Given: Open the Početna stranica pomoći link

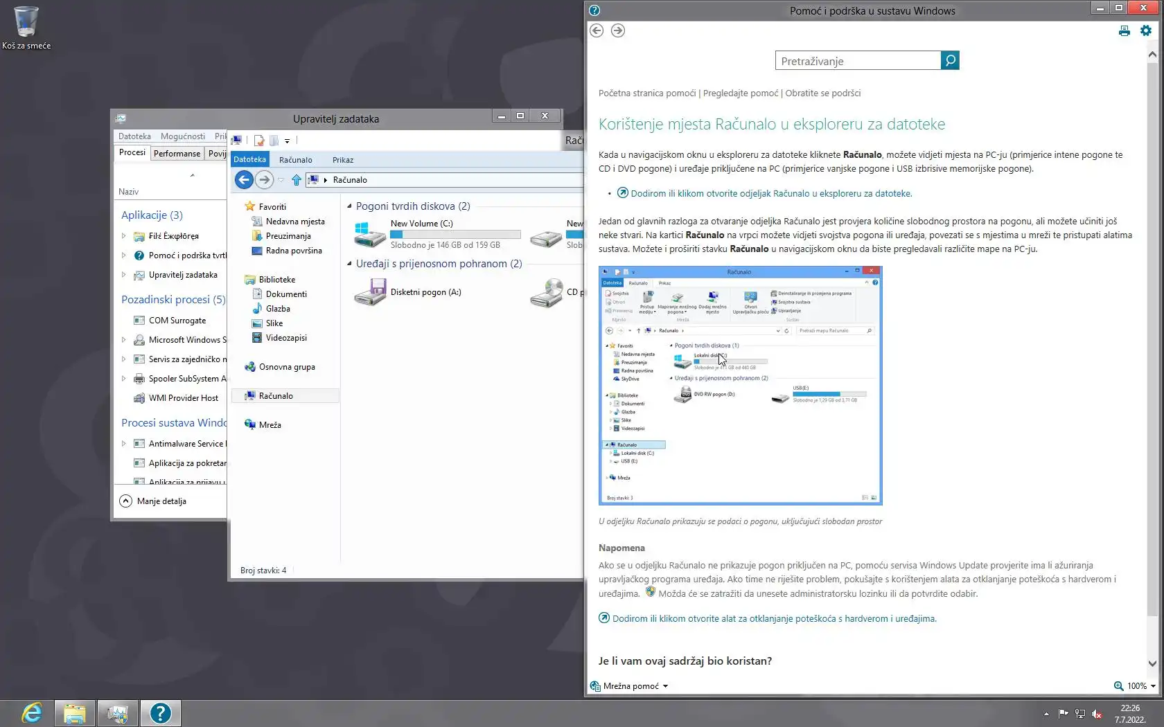Looking at the screenshot, I should 647,93.
